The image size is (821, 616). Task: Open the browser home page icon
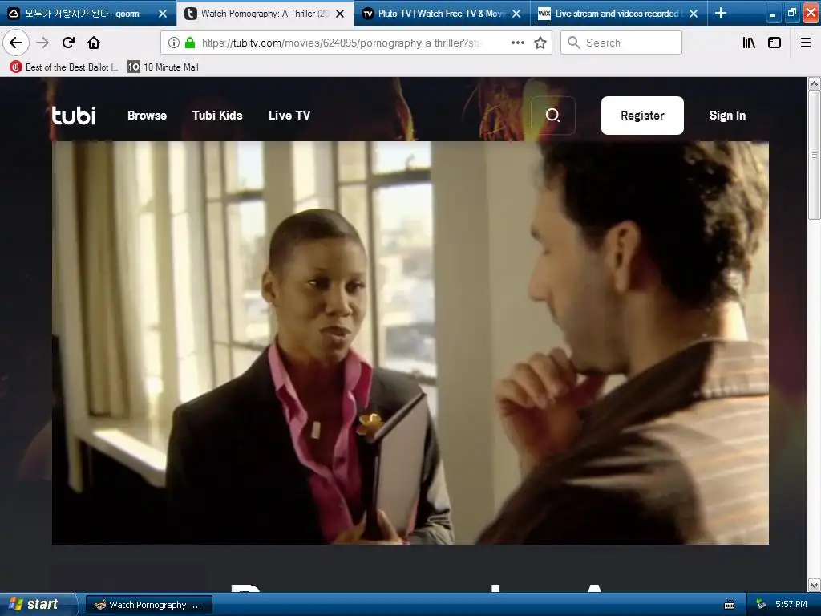94,43
